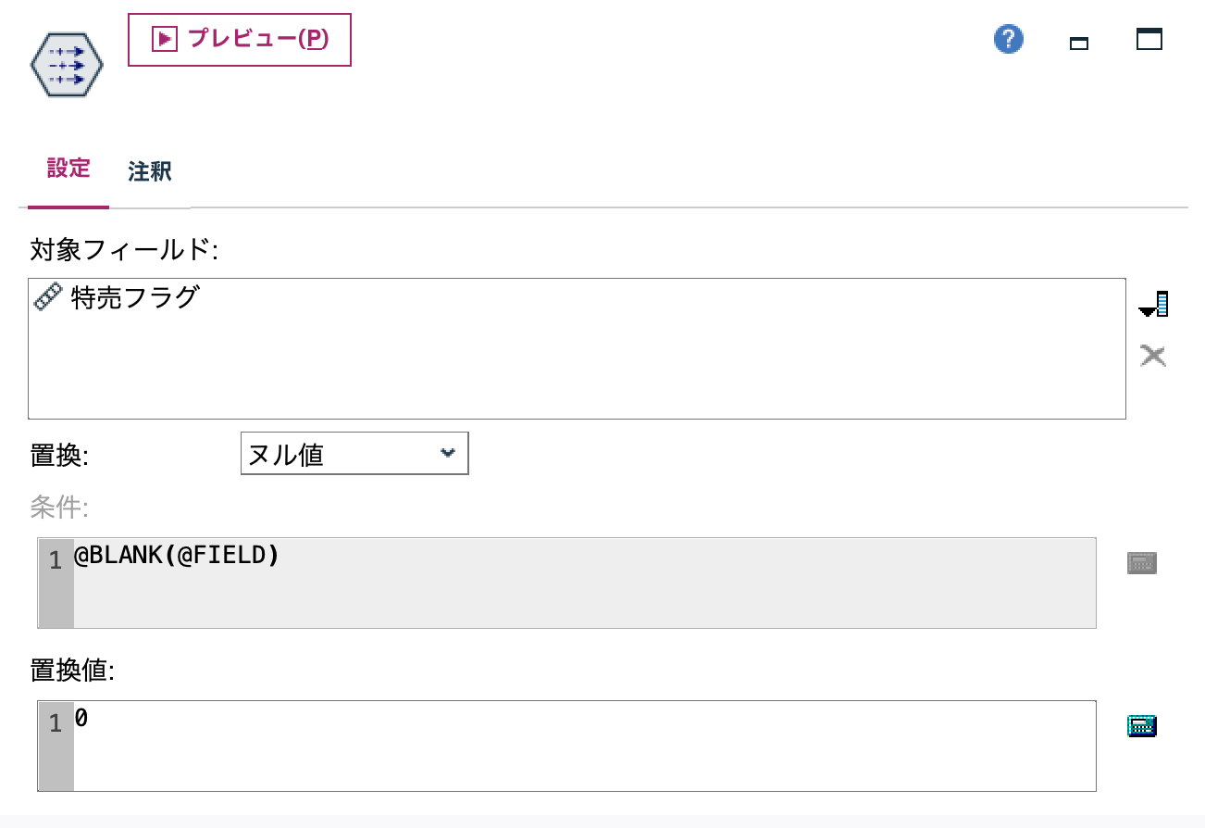Expand the small arrow on the field picker icon
The height and width of the screenshot is (828, 1205).
coord(1148,311)
